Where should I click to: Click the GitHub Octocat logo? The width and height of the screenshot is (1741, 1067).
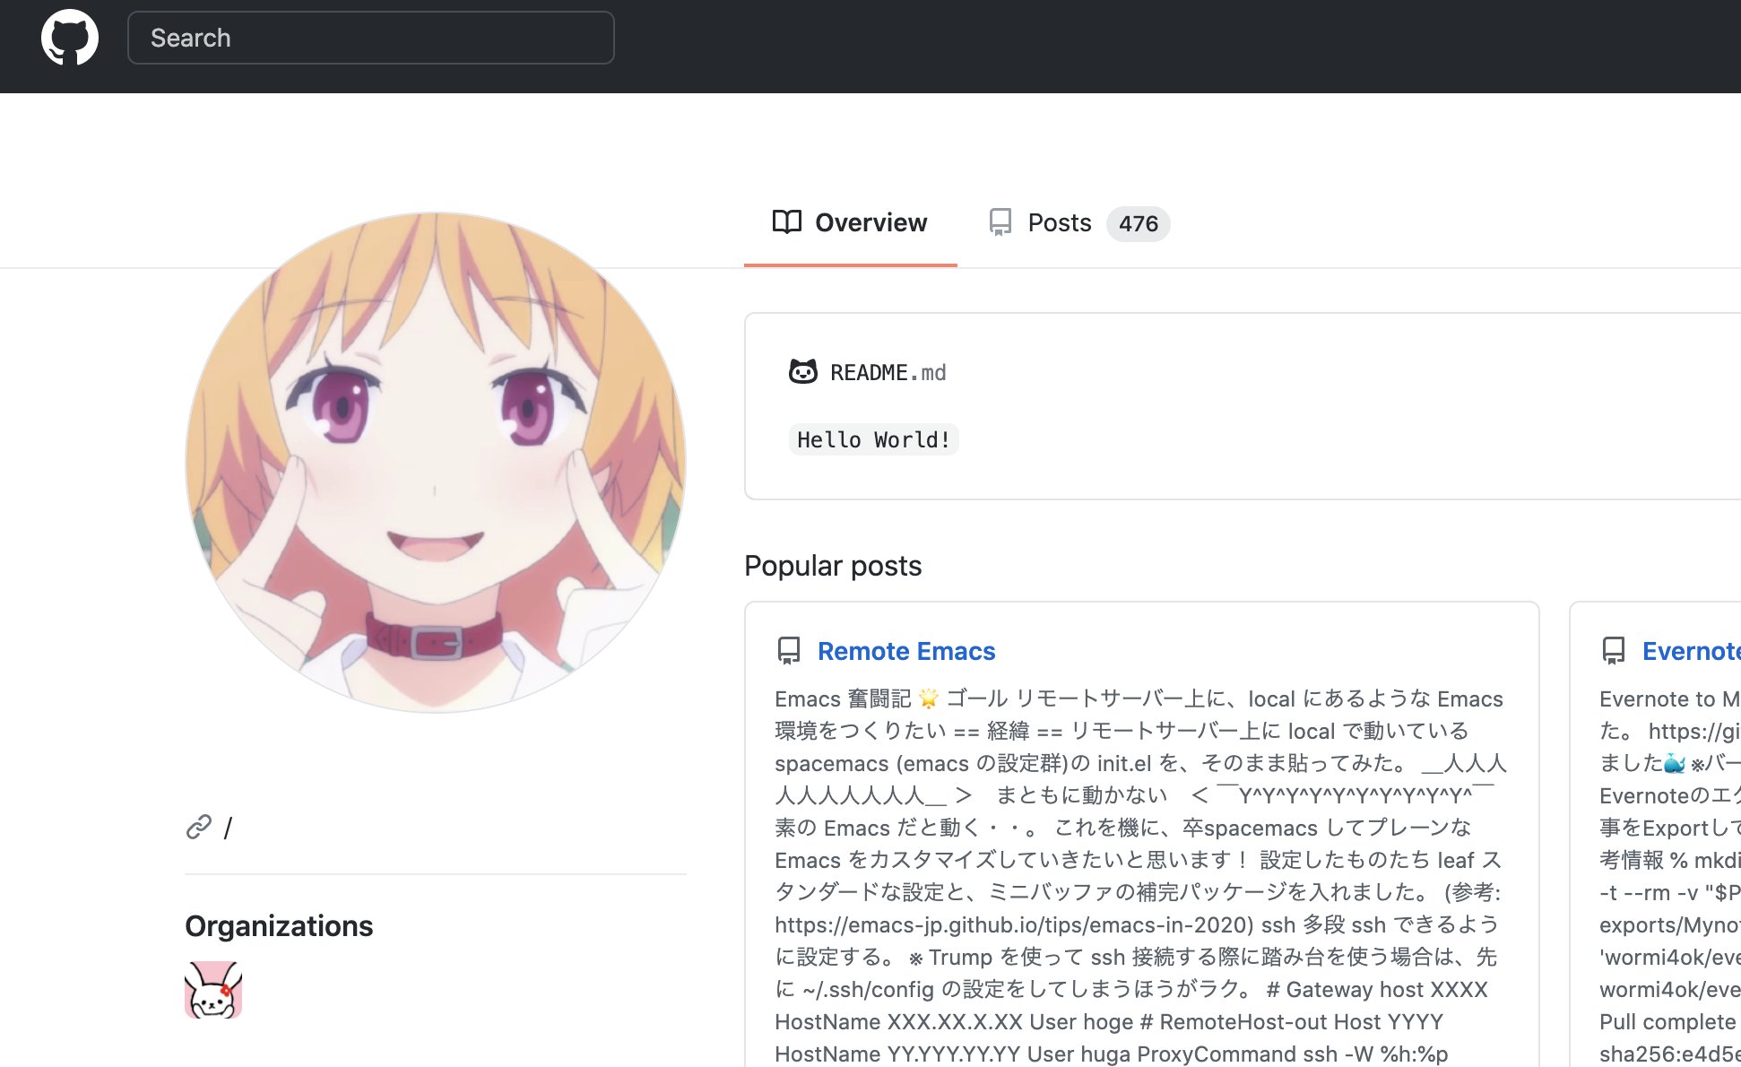click(x=70, y=38)
